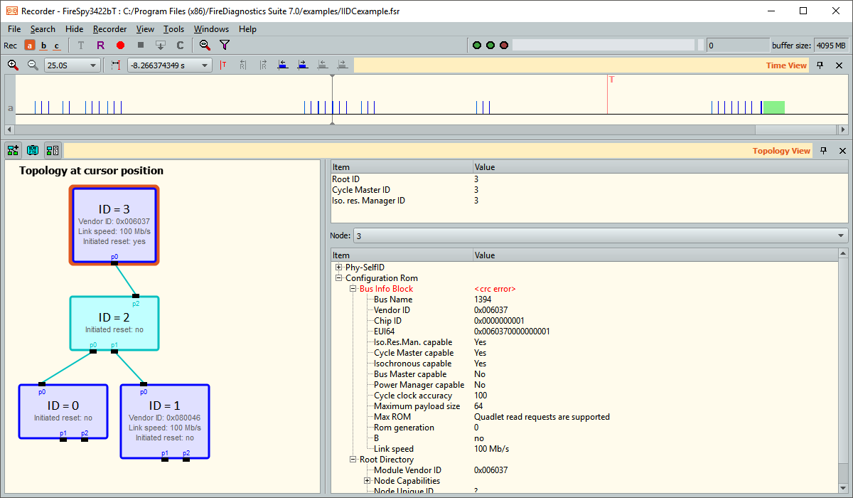Select topology node ID = 1
The width and height of the screenshot is (853, 498).
coord(165,421)
